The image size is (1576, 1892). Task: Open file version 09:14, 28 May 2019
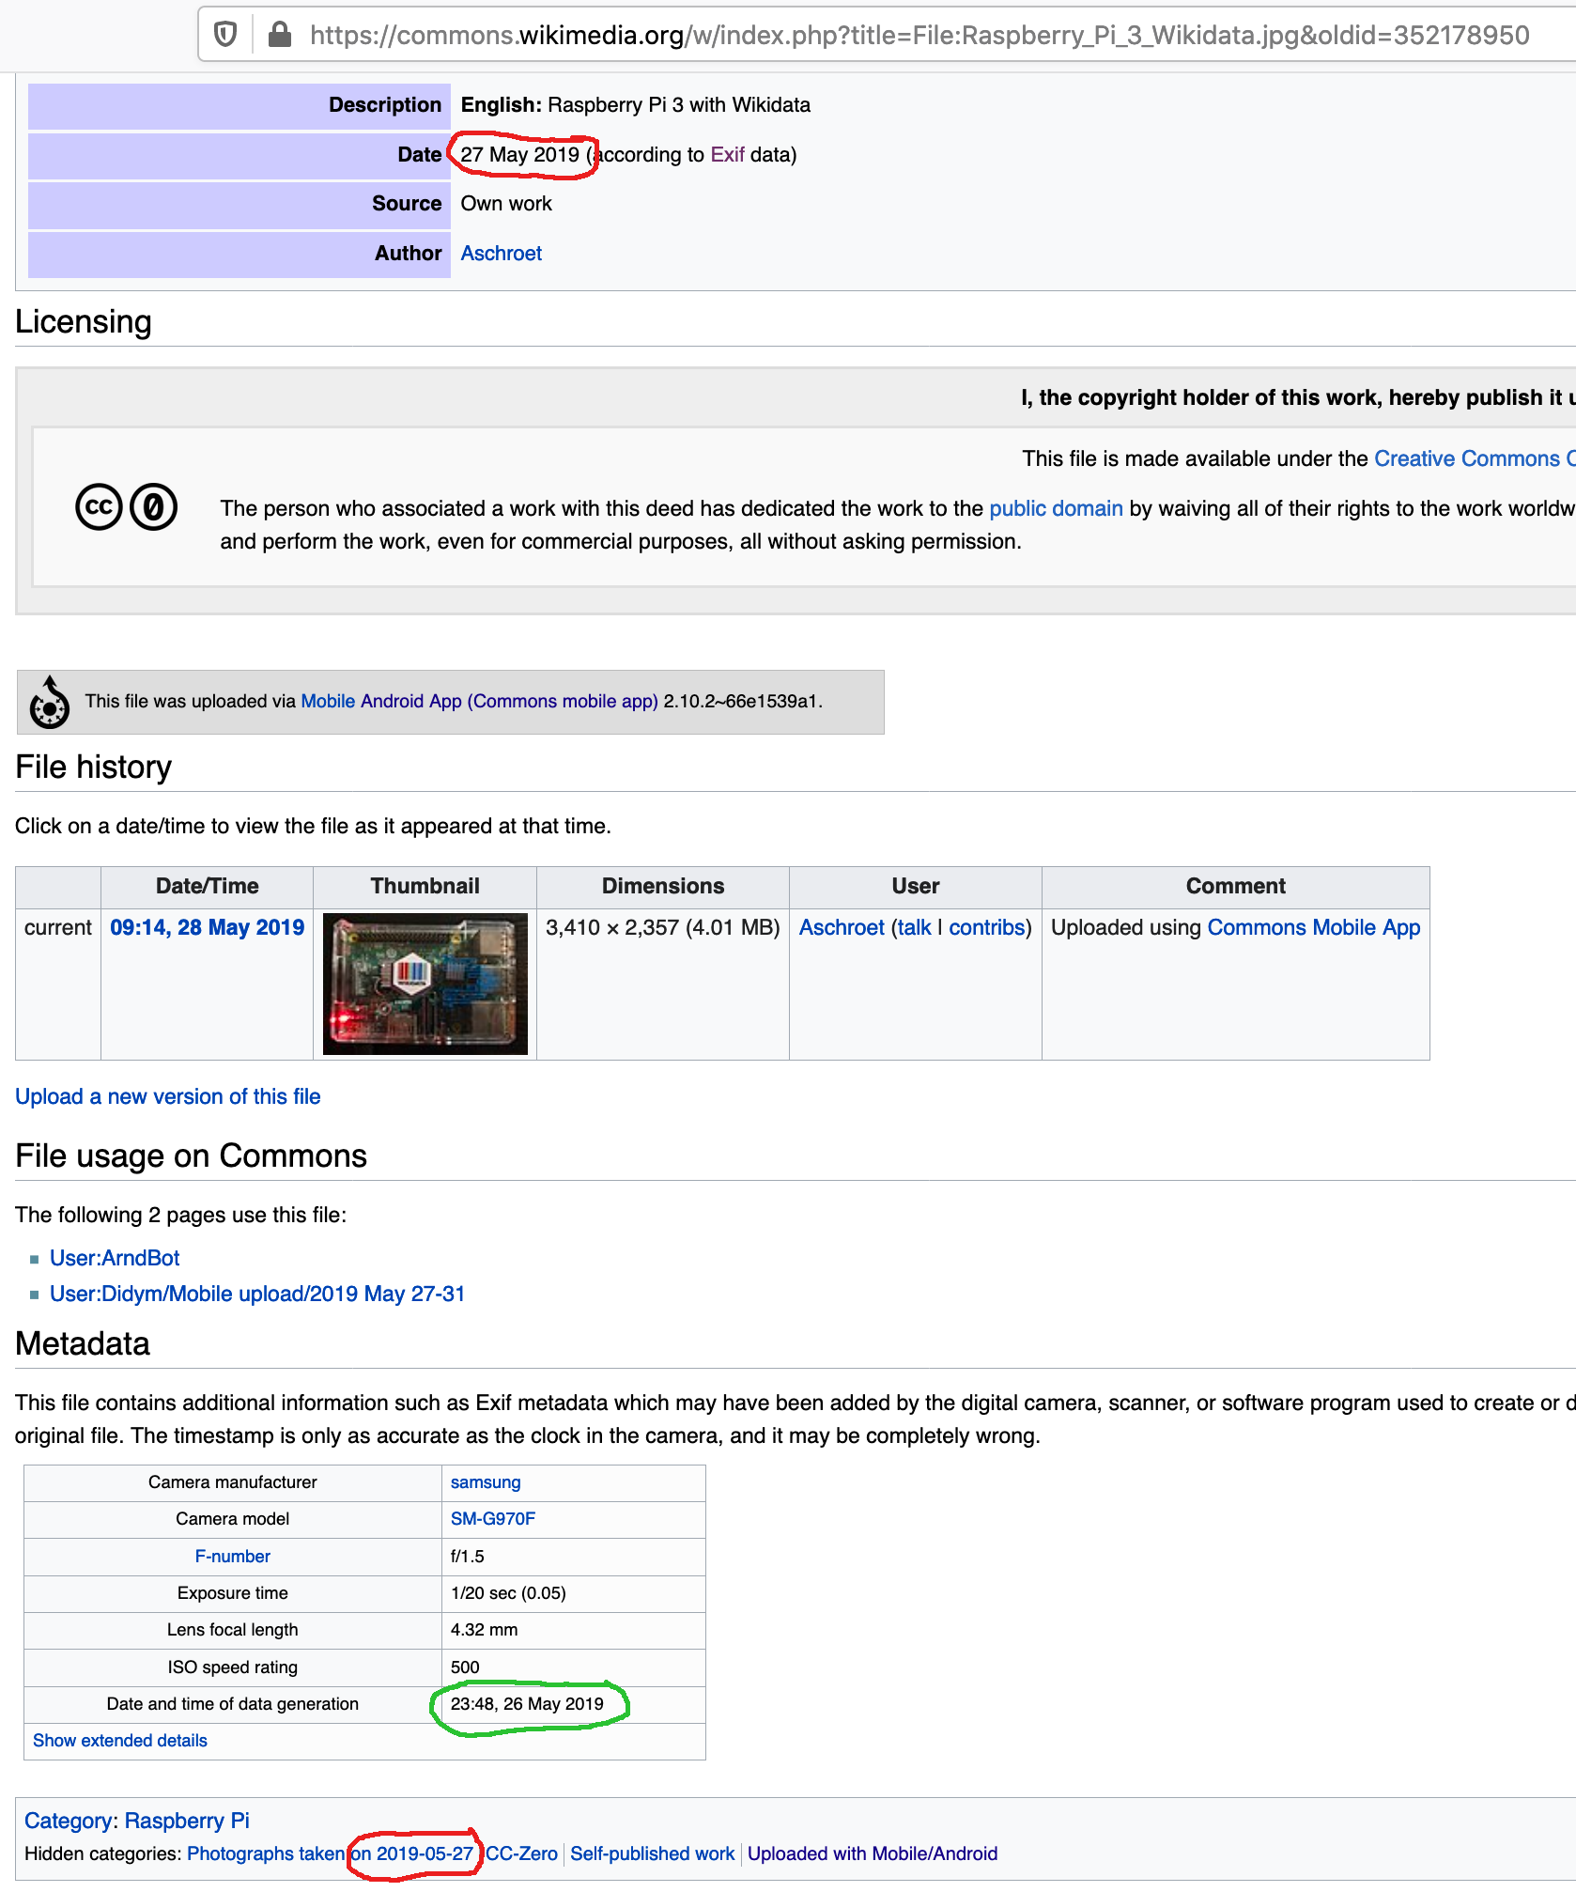pos(207,928)
